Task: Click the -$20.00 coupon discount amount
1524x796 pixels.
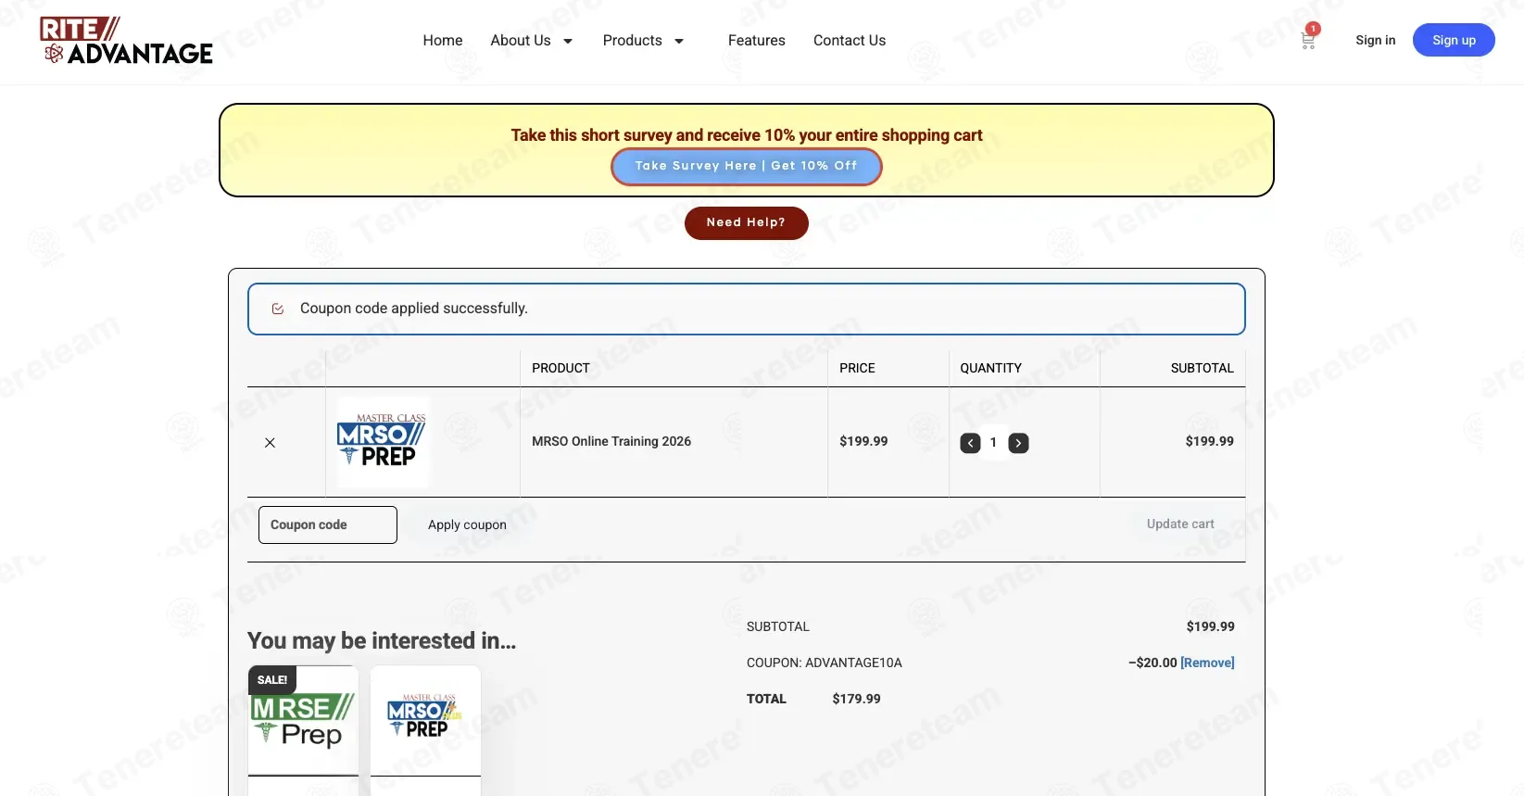Action: pyautogui.click(x=1152, y=663)
